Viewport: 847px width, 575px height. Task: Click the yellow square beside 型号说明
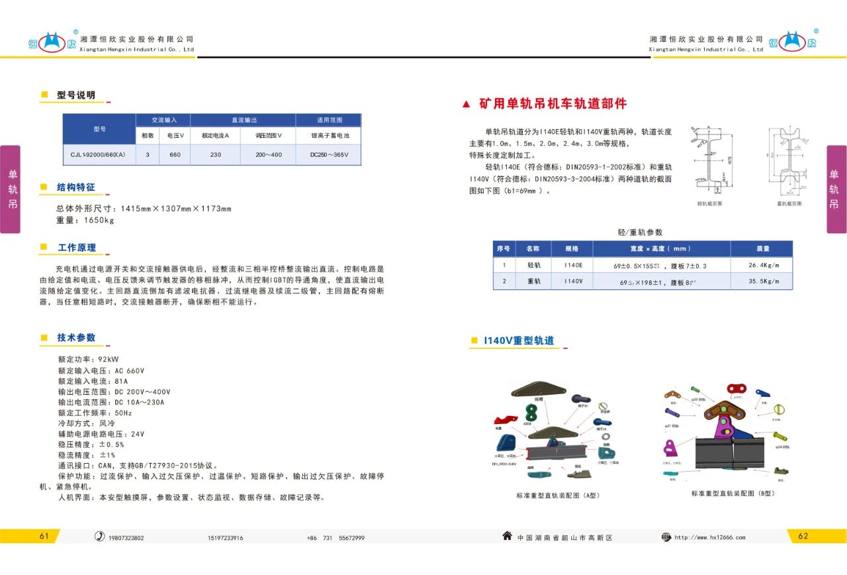[x=44, y=95]
